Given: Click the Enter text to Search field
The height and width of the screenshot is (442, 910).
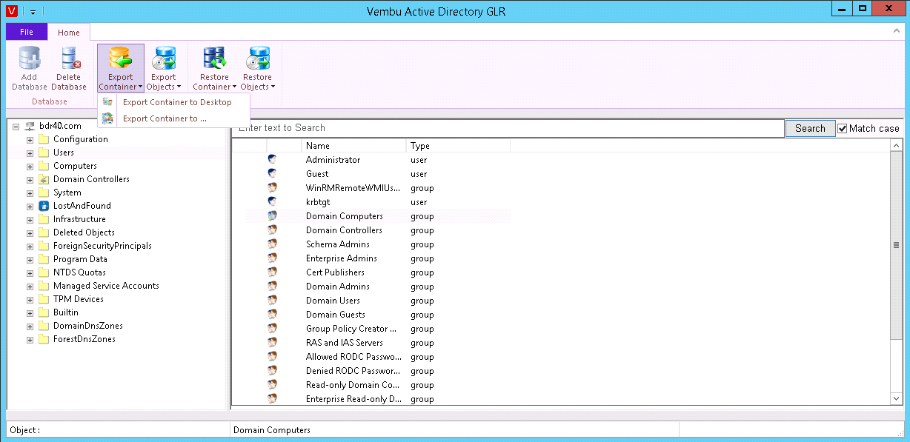Looking at the screenshot, I should tap(508, 128).
